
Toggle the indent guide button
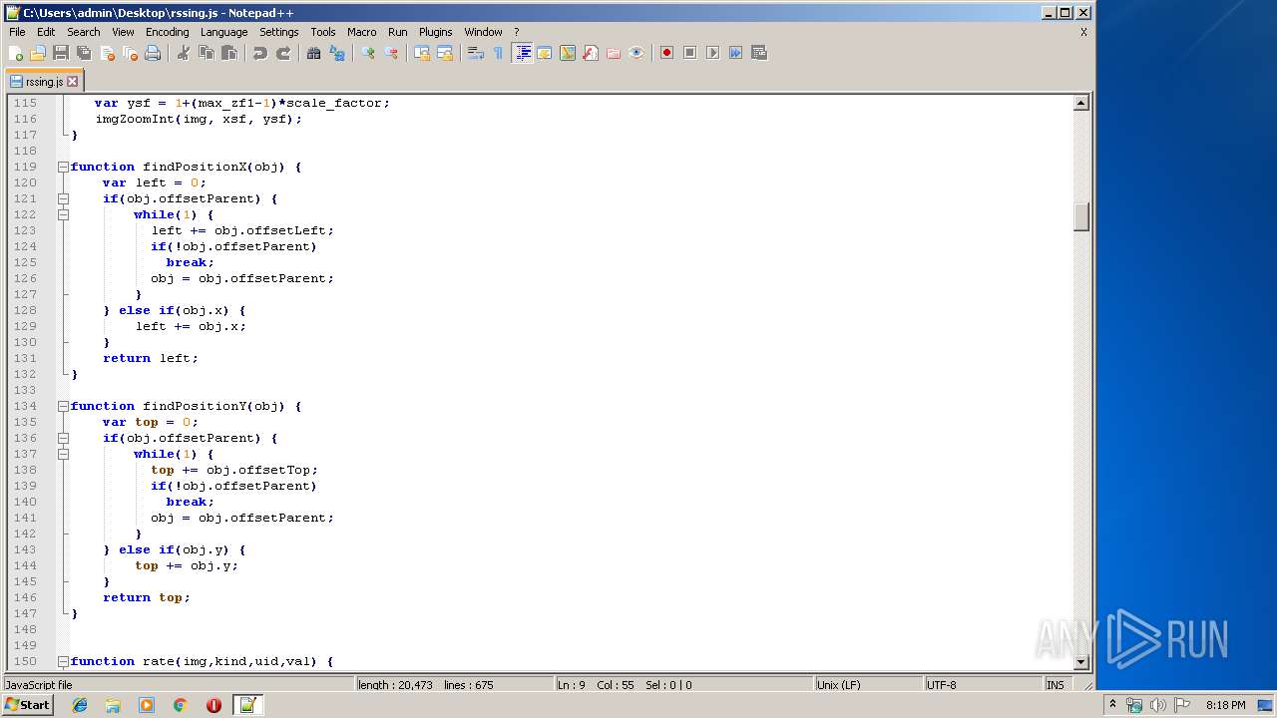pos(522,53)
